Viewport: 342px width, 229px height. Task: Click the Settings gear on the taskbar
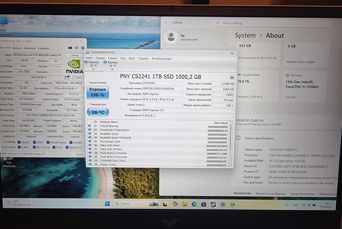pyautogui.click(x=223, y=204)
